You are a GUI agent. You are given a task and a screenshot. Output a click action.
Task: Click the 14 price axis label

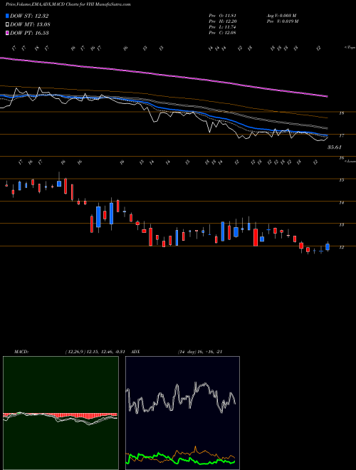(x=341, y=203)
